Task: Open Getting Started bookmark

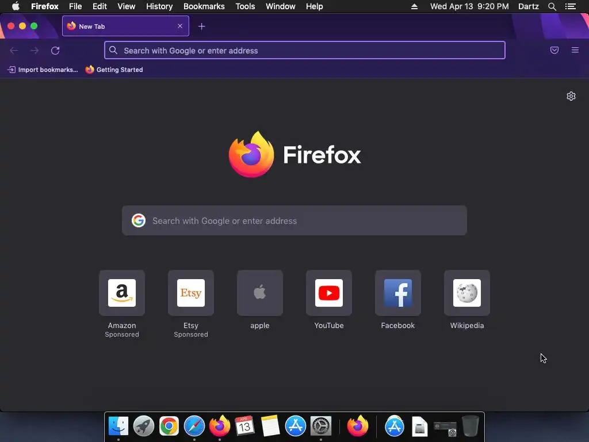Action: point(114,70)
